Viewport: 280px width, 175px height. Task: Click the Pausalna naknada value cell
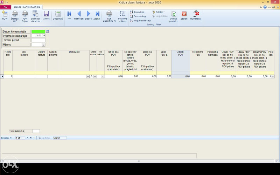point(213,76)
